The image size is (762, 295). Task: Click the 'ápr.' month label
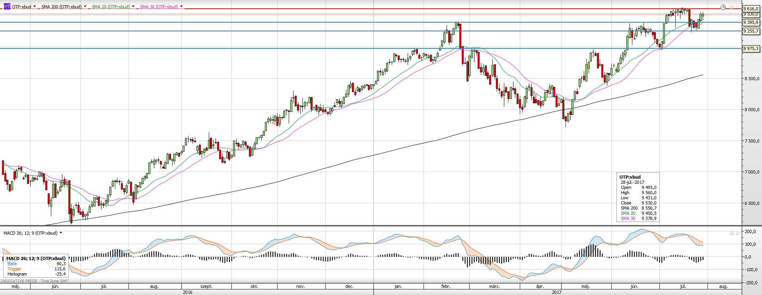pos(540,286)
